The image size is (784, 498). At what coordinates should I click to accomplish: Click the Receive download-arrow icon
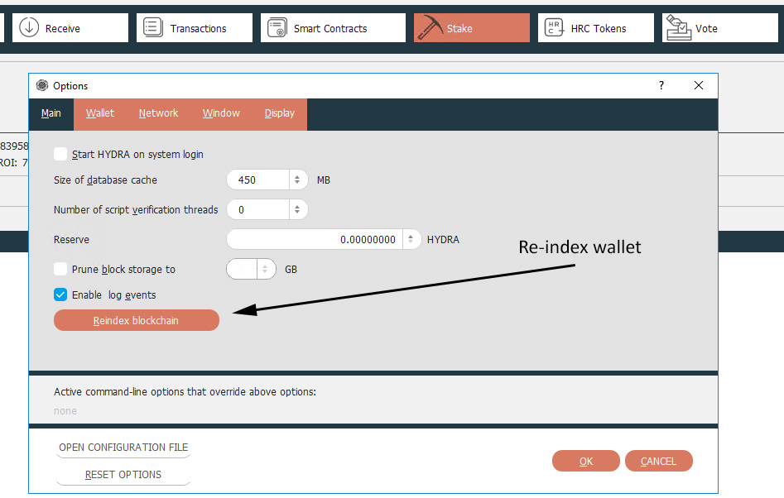[29, 27]
